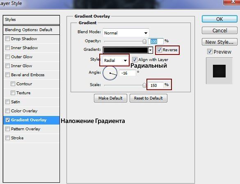Enable the Drop Shadow checkbox

(x=7, y=39)
